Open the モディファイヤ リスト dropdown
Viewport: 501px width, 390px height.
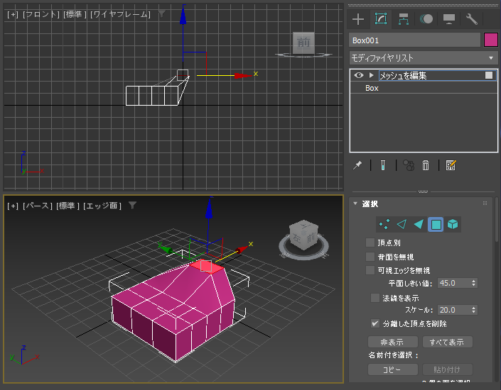(424, 58)
